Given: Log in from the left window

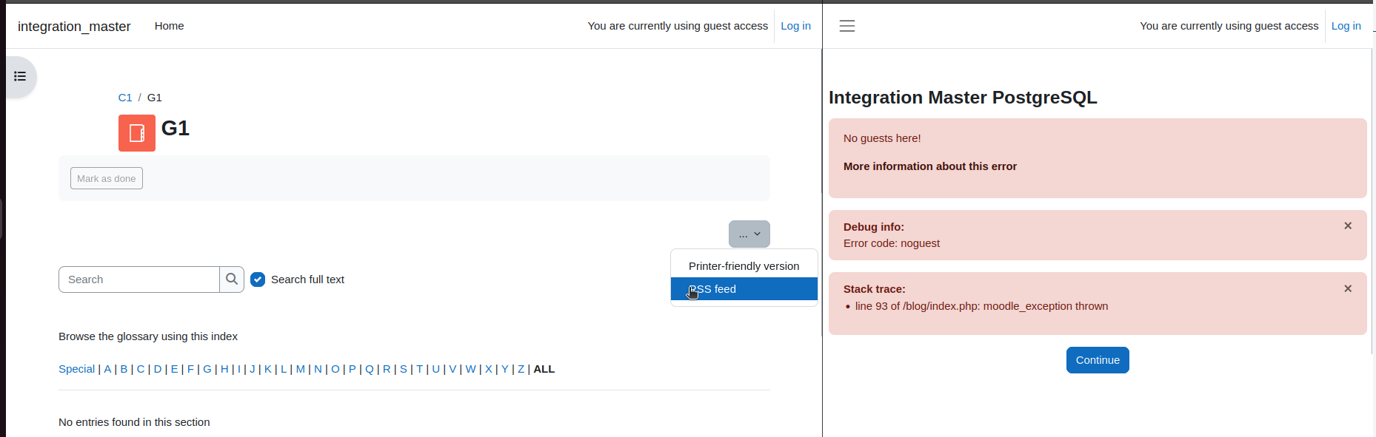Looking at the screenshot, I should tap(795, 26).
